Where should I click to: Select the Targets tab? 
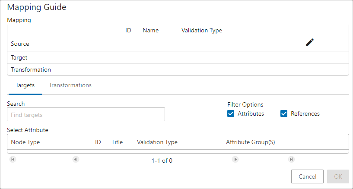pos(25,85)
